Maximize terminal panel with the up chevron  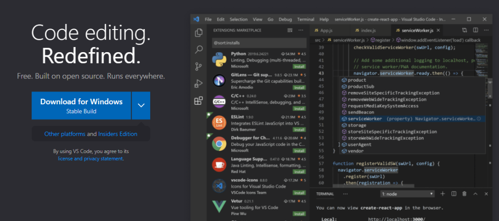(x=475, y=194)
